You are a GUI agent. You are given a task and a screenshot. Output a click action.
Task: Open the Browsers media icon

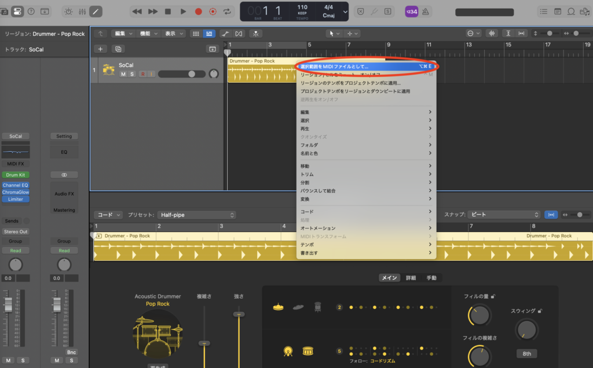click(x=585, y=12)
